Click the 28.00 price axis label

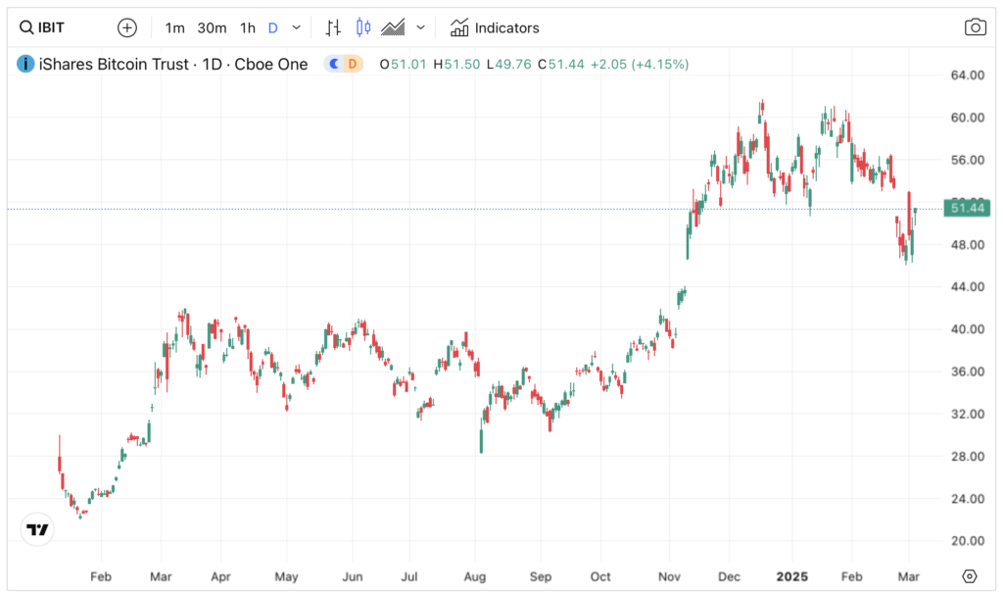click(x=967, y=456)
